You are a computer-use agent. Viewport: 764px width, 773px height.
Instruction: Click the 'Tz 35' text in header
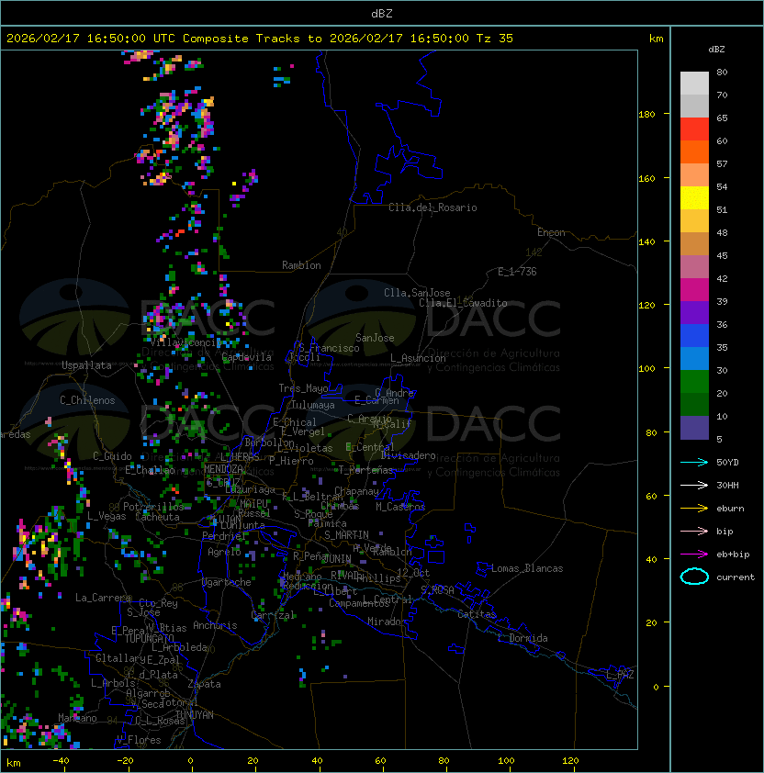495,39
